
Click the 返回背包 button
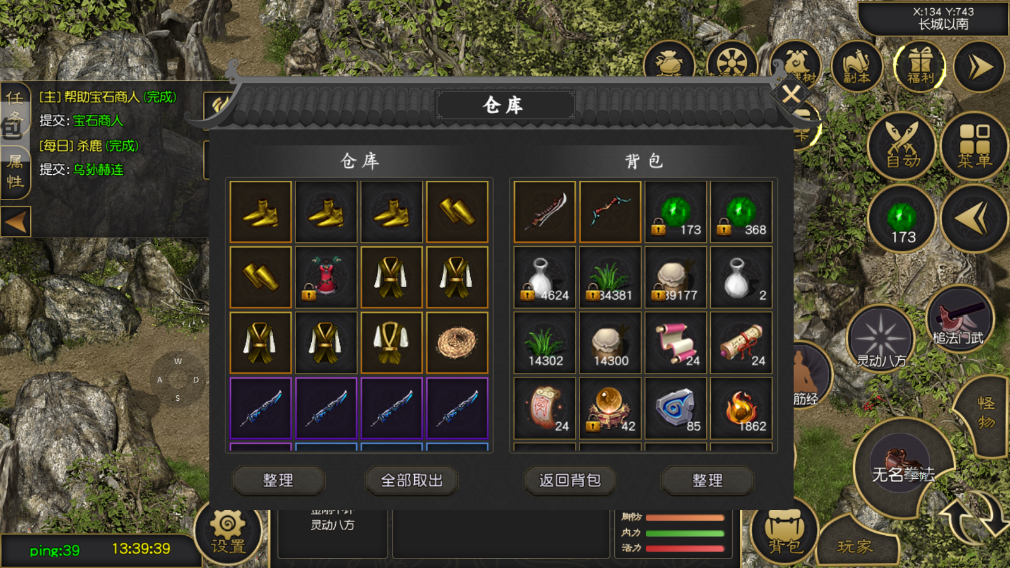pos(569,481)
